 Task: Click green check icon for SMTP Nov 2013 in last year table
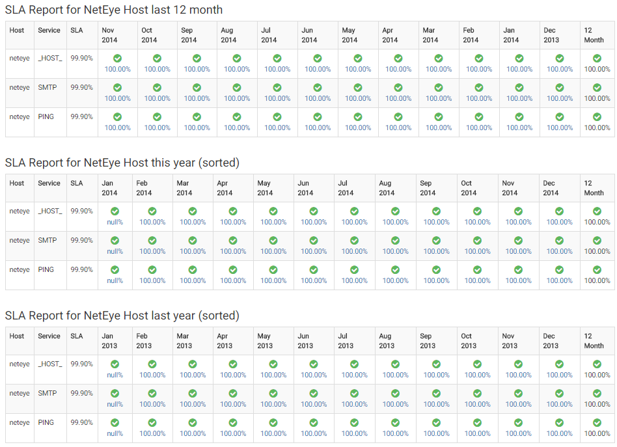click(x=518, y=393)
